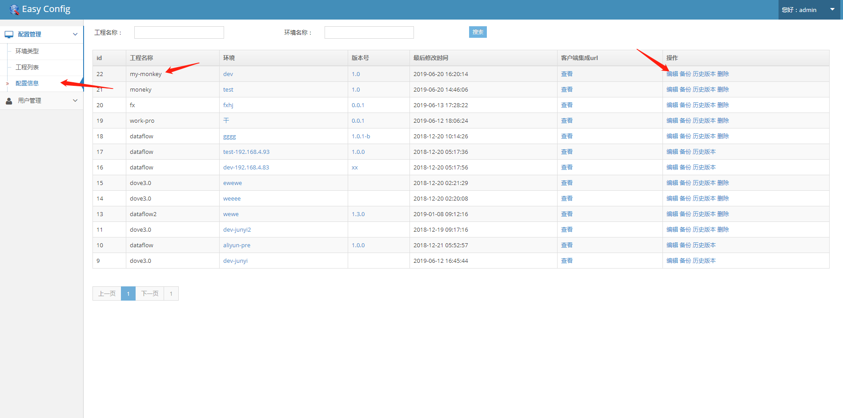Select page 1 in pagination
The image size is (843, 418).
pyautogui.click(x=128, y=293)
